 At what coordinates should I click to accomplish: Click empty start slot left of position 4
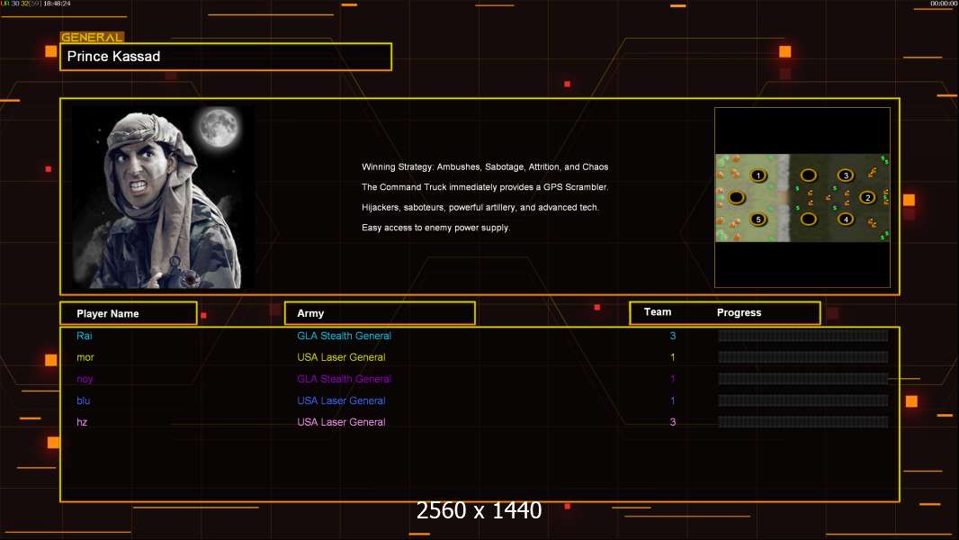pyautogui.click(x=809, y=219)
